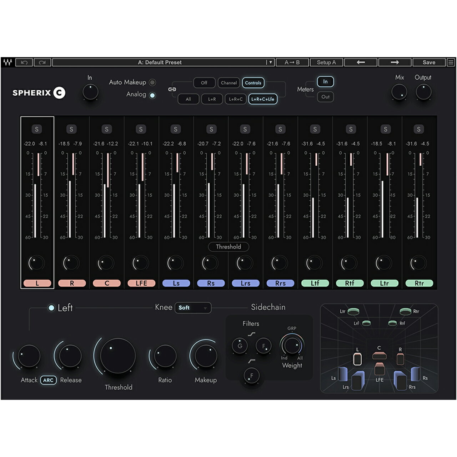Click the Save button
The height and width of the screenshot is (457, 457).
pos(430,62)
